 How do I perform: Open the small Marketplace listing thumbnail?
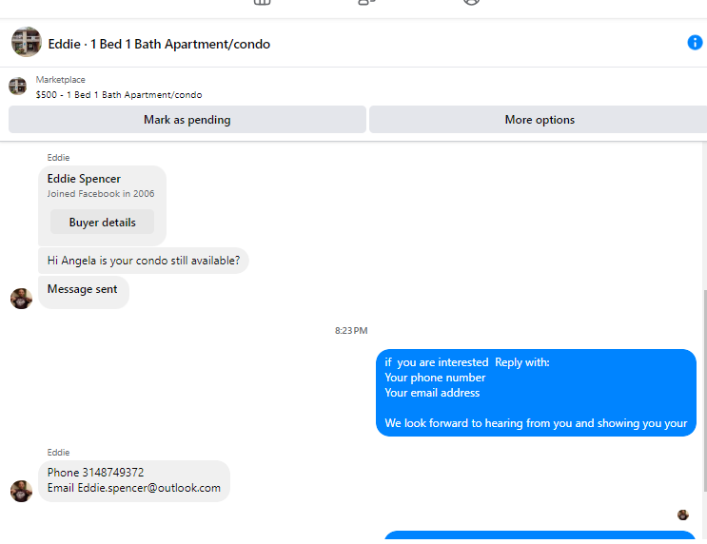point(17,86)
